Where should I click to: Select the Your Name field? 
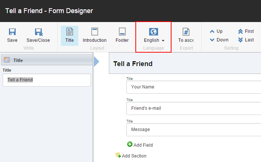pyautogui.click(x=194, y=87)
